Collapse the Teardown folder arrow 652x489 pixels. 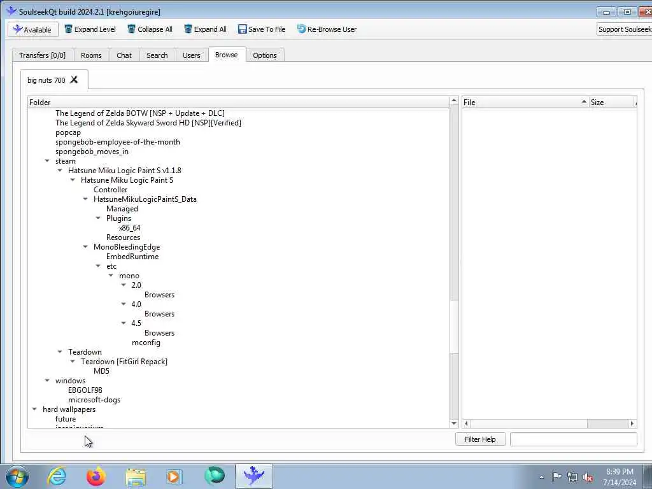(60, 352)
